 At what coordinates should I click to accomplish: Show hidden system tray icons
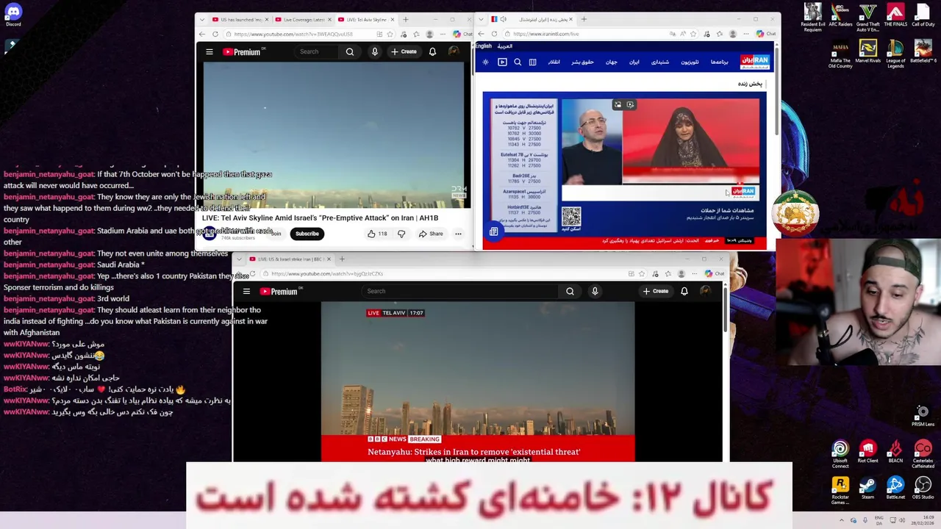point(842,520)
